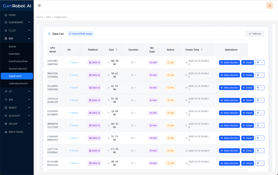Collapse the sidebar using the menu fold icon
Image resolution: width=278 pixels, height=175 pixels.
coord(39,6)
